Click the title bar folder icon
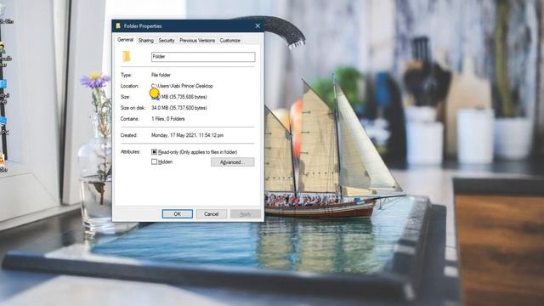The image size is (544, 306). 118,26
